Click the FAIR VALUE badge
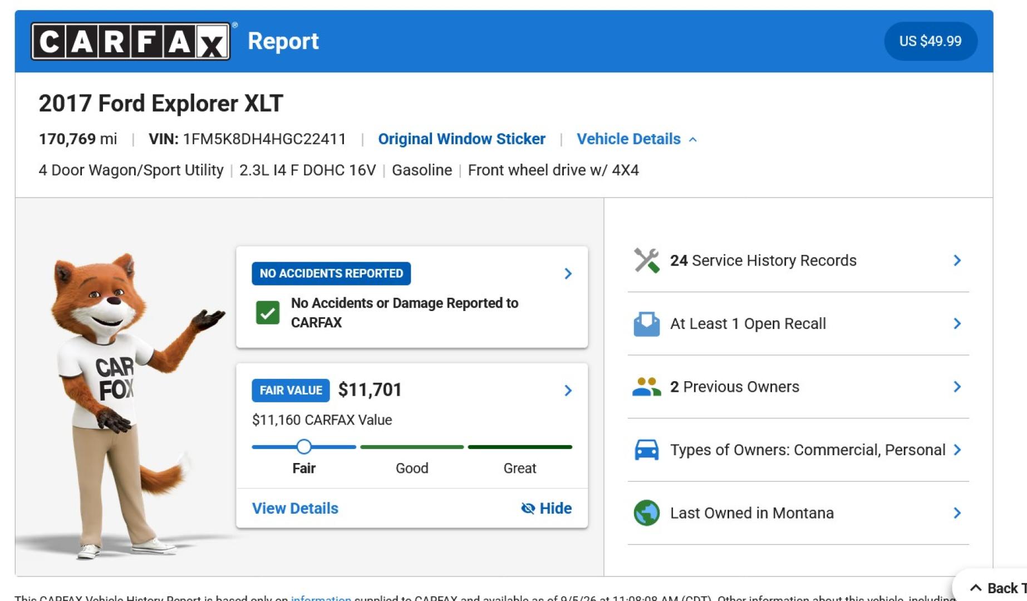This screenshot has height=601, width=1027. 291,391
